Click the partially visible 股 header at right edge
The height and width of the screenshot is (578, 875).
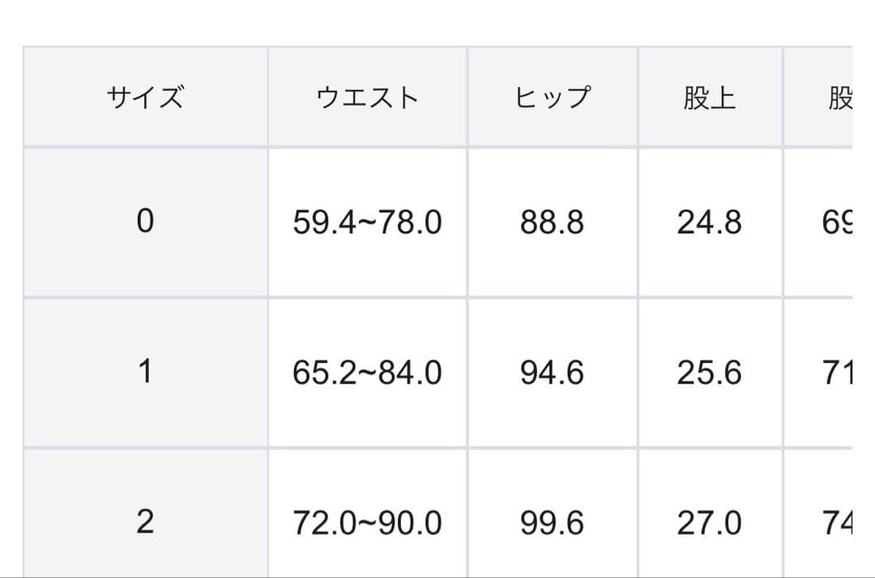coord(839,98)
